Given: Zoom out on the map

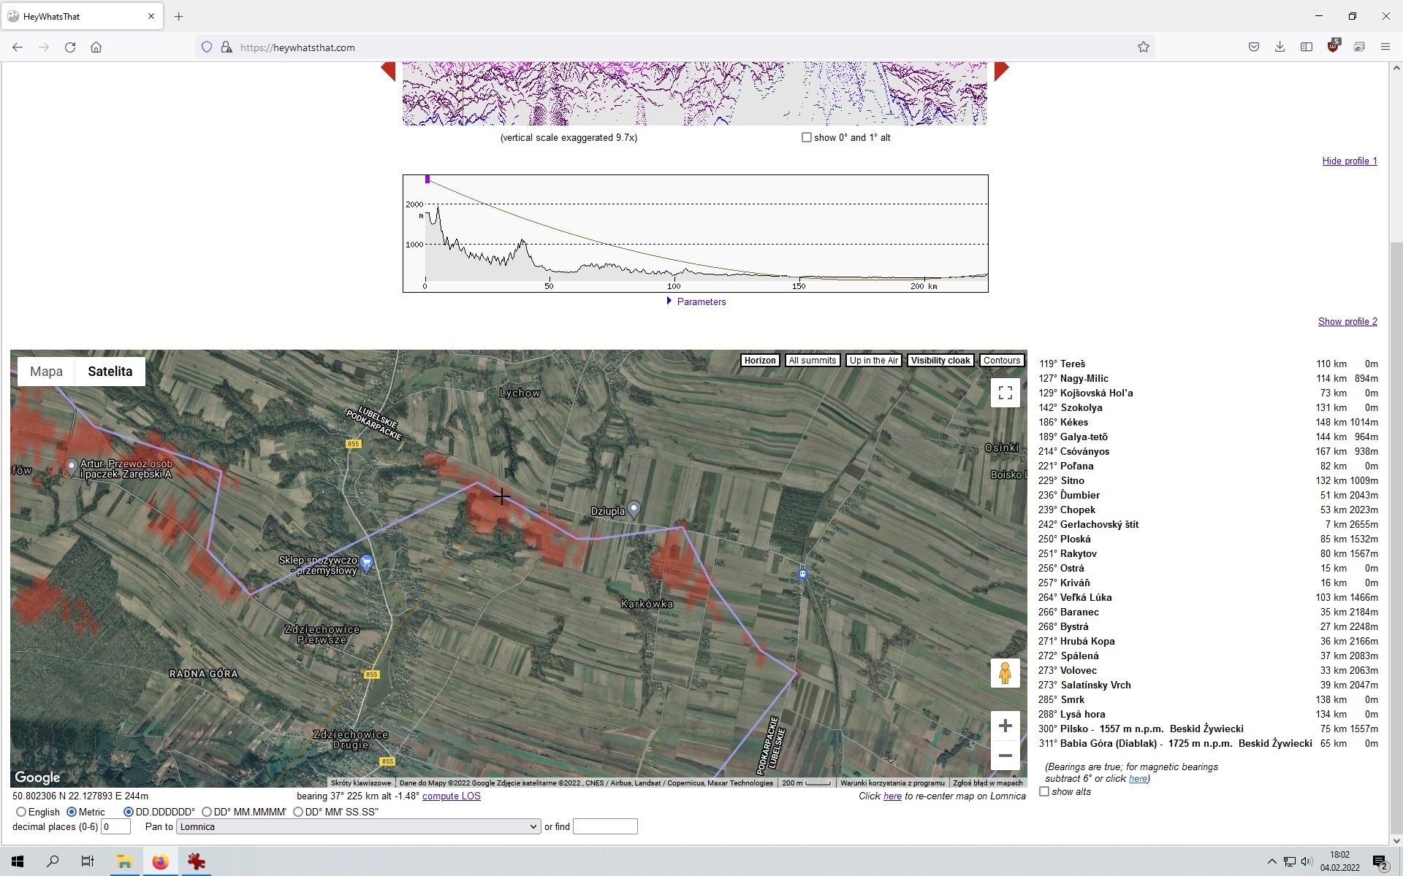Looking at the screenshot, I should tap(1005, 756).
